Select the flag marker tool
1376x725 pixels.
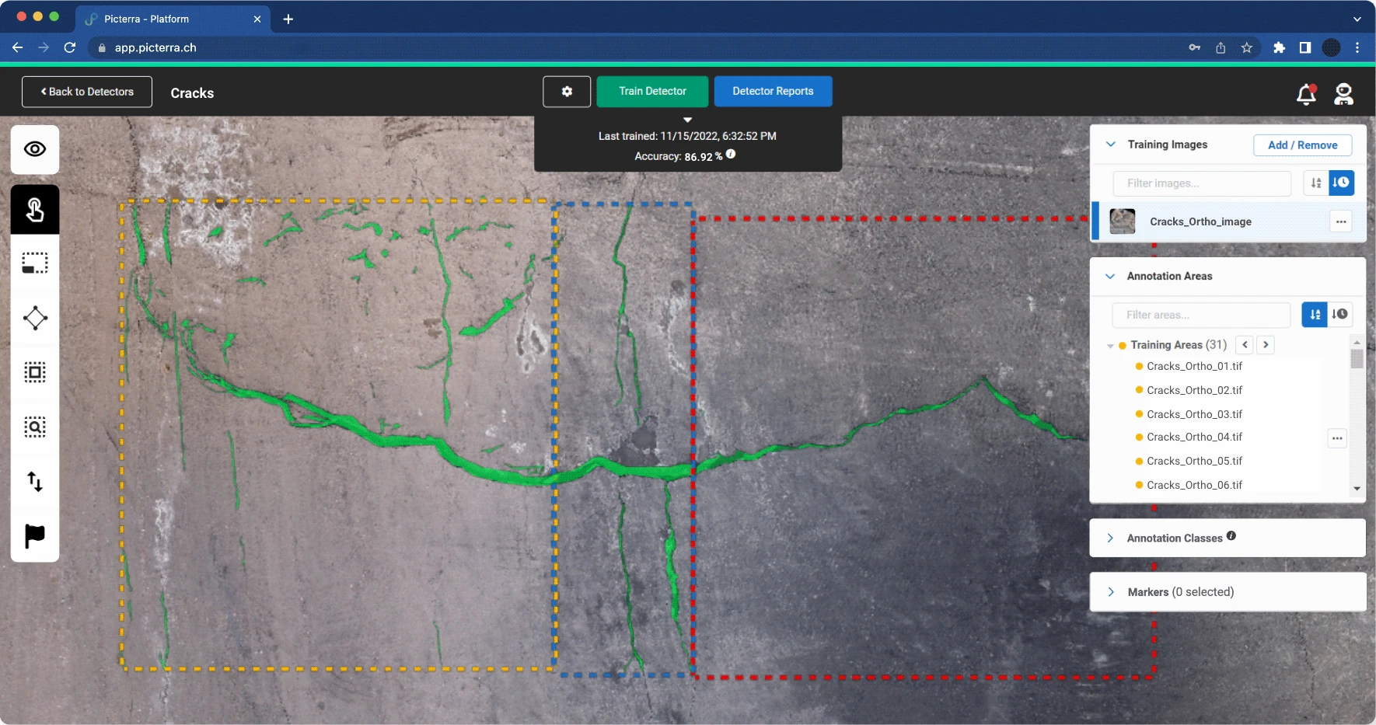pos(35,536)
